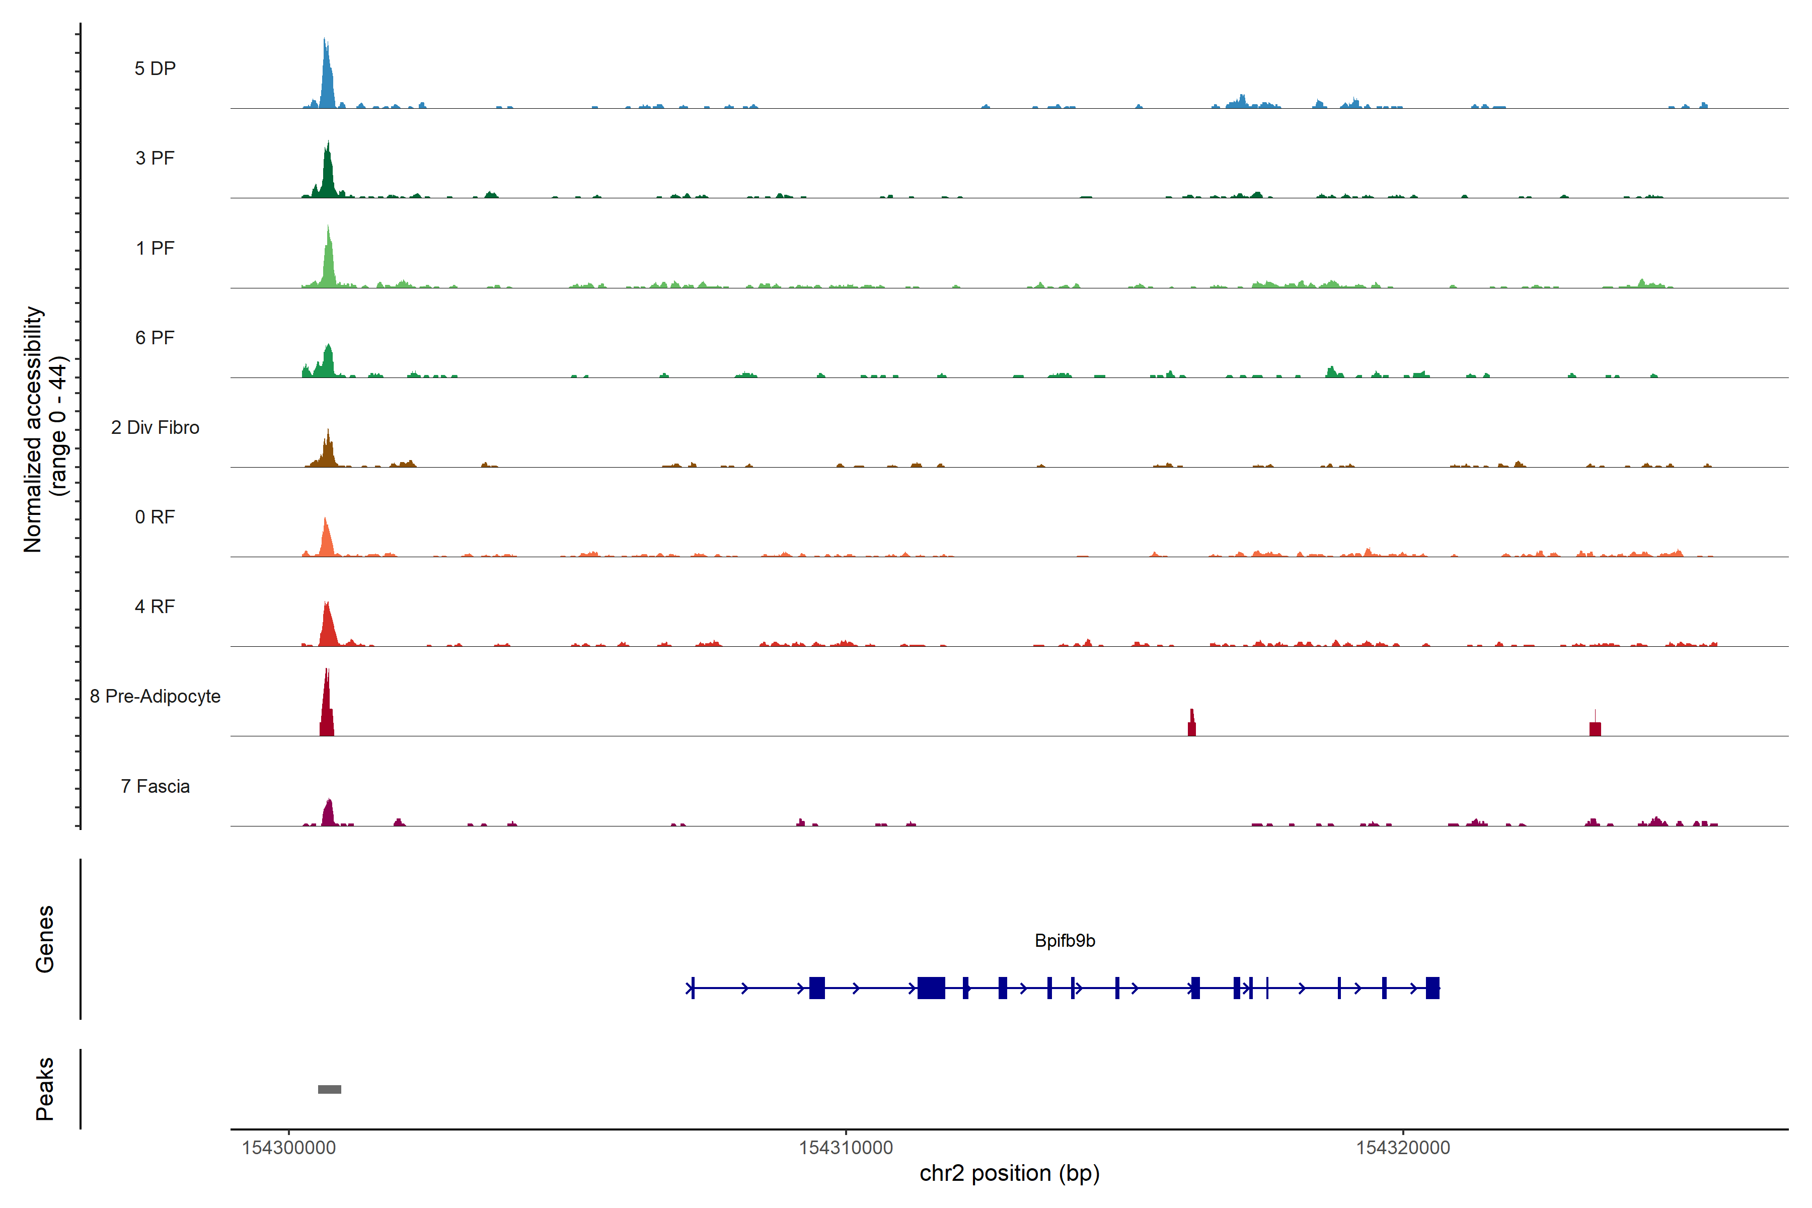Click the 154310000 axis tick label
This screenshot has height=1208, width=1812.
[x=846, y=1148]
